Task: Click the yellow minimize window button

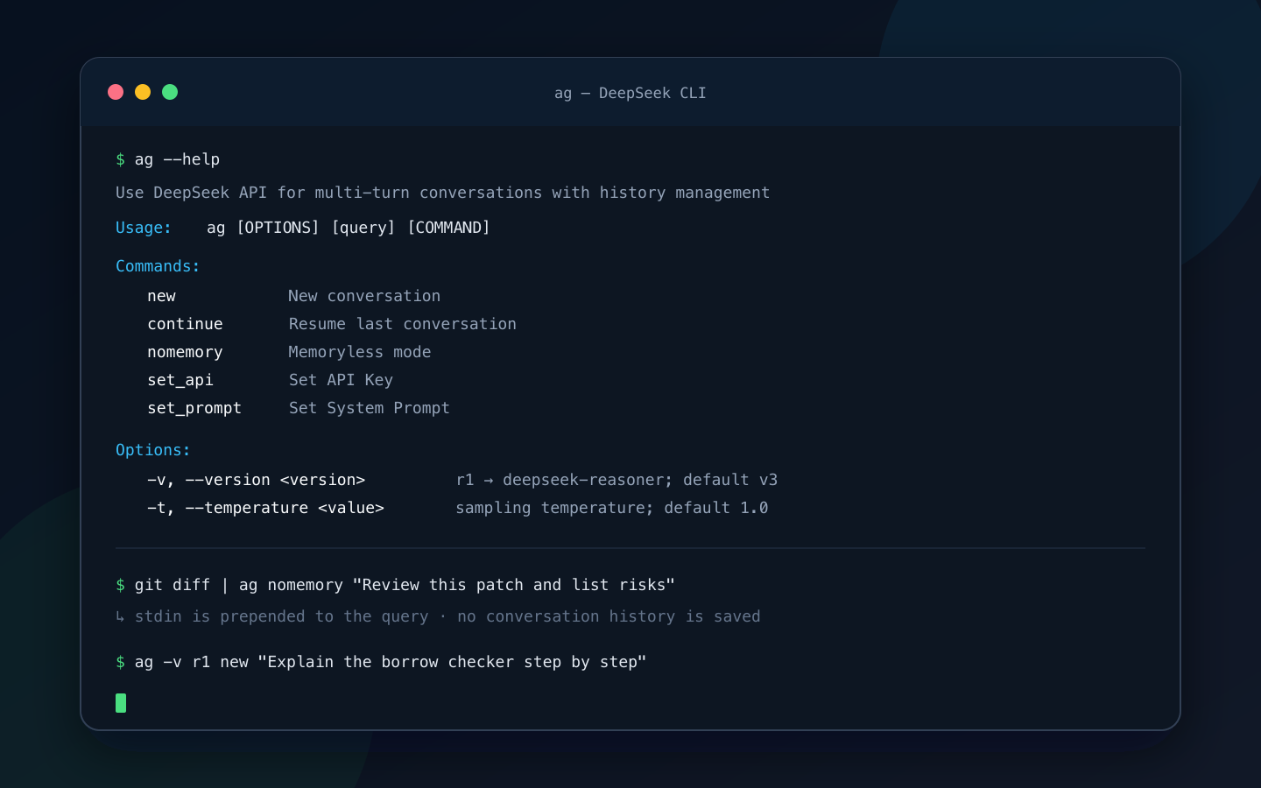Action: pos(143,92)
